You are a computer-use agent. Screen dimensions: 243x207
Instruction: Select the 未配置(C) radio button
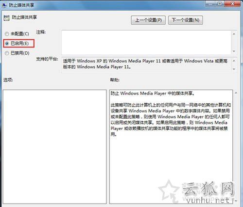7,34
